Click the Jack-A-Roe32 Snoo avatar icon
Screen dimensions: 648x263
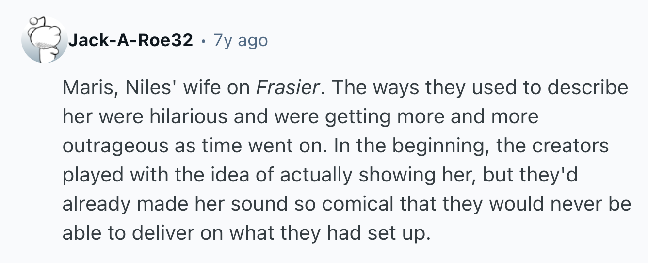click(x=44, y=41)
